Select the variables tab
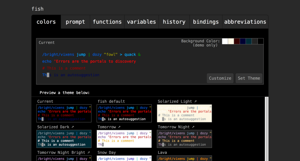The image size is (300, 161). coord(142,22)
